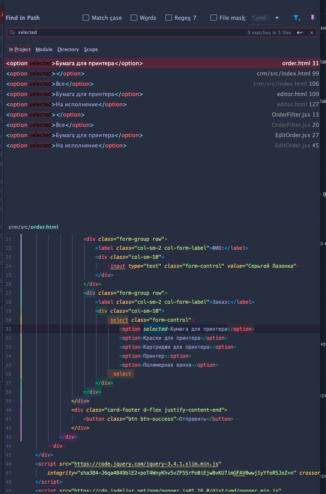Viewport: 326px width, 494px height.
Task: Click the crm/src/order.html preview path
Action: (x=33, y=227)
